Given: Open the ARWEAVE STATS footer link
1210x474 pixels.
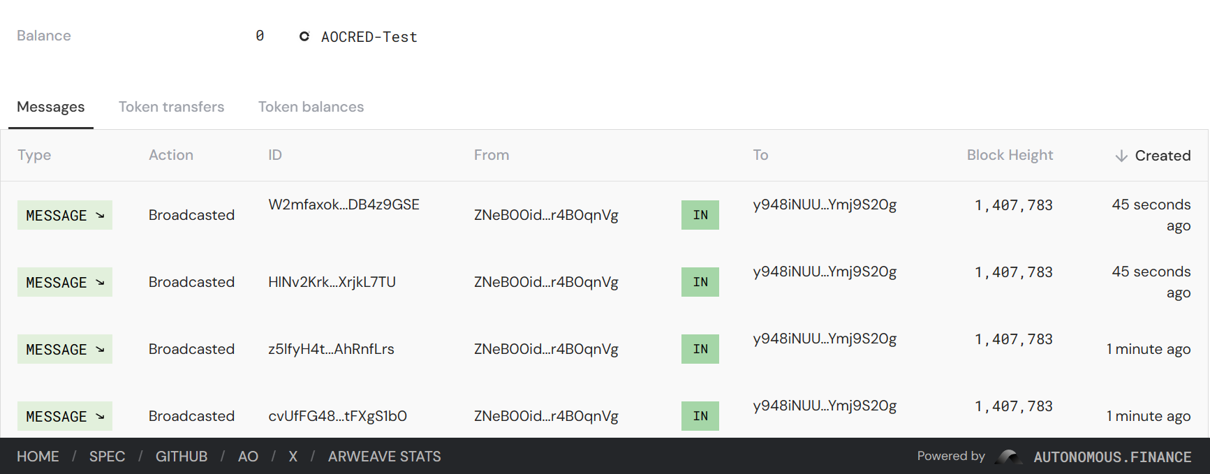Looking at the screenshot, I should [x=384, y=457].
